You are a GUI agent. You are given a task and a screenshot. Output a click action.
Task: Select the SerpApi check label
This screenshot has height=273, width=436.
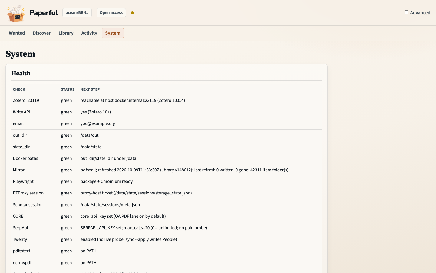[20, 228]
